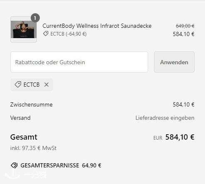Image resolution: width=205 pixels, height=184 pixels.
Task: Click the quantity badge showing 1
Action: pyautogui.click(x=35, y=18)
